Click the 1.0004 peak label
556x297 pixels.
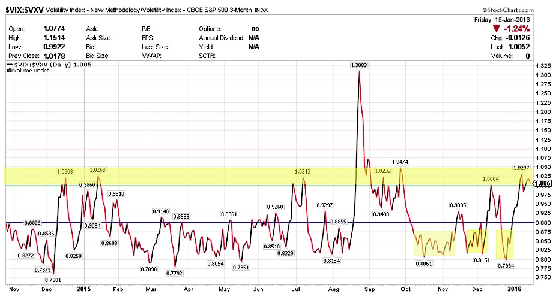[x=491, y=179]
